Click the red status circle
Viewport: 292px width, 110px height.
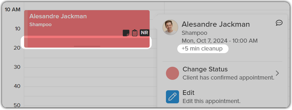coord(172,73)
